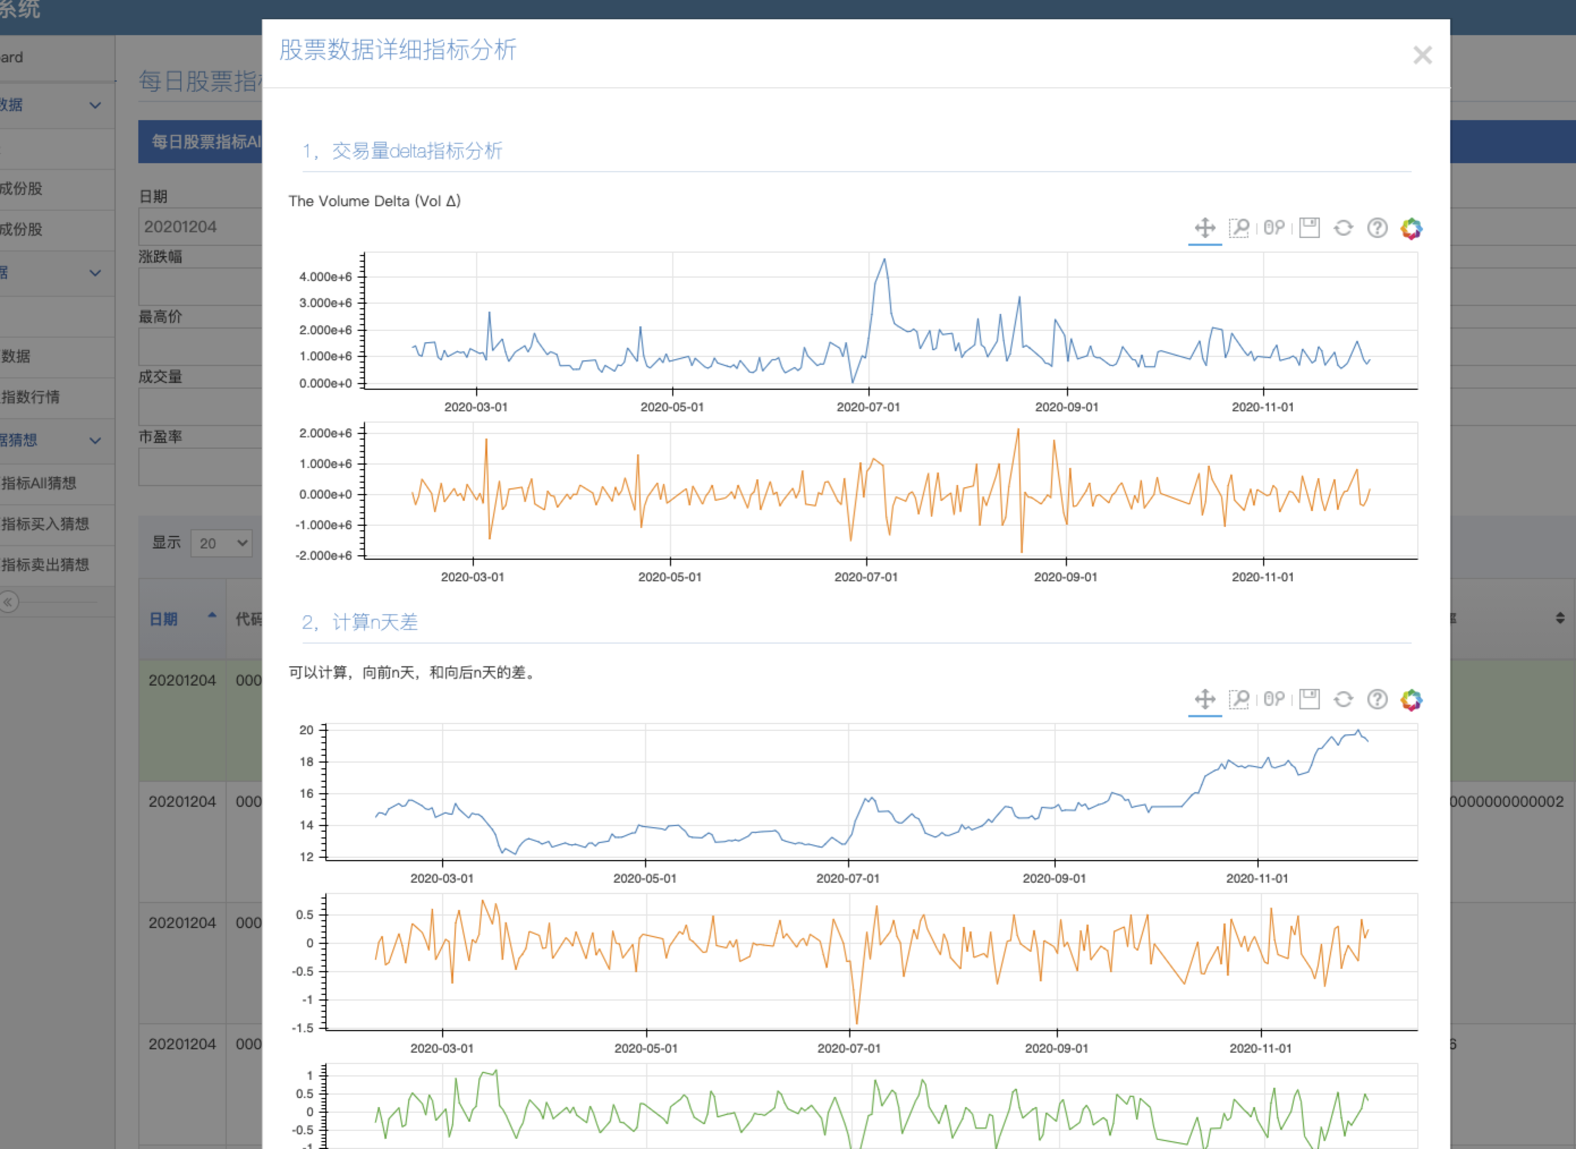Click the value ending 0000000000002 in background table

[x=1506, y=802]
